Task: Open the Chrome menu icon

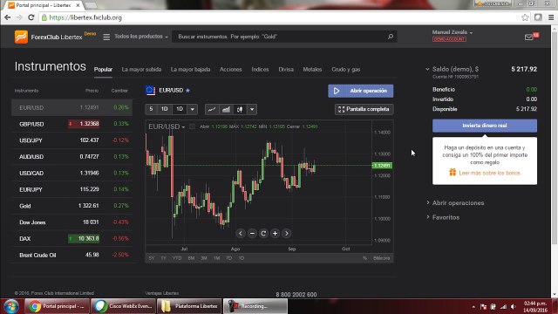Action: pos(551,17)
